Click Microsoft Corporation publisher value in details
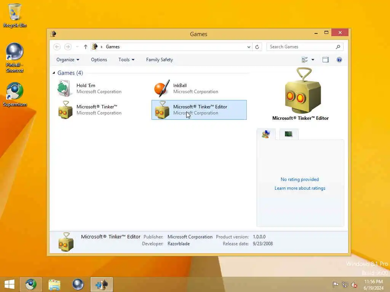The height and width of the screenshot is (292, 390). pyautogui.click(x=190, y=236)
